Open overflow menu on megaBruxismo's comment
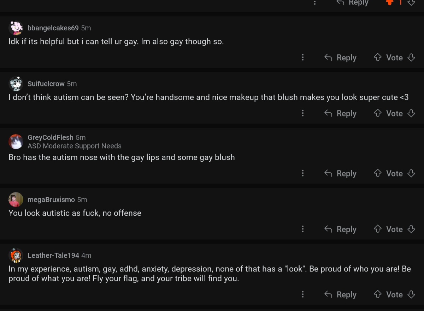 (x=303, y=229)
